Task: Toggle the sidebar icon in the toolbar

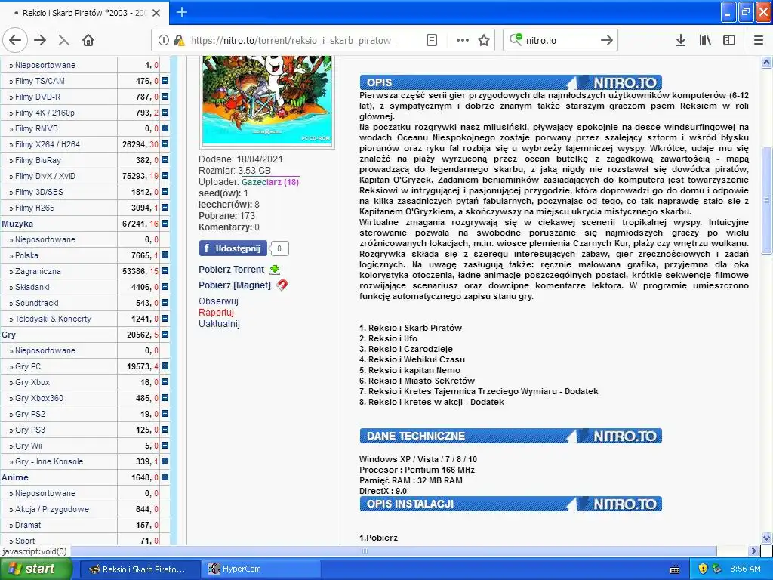Action: (x=729, y=41)
